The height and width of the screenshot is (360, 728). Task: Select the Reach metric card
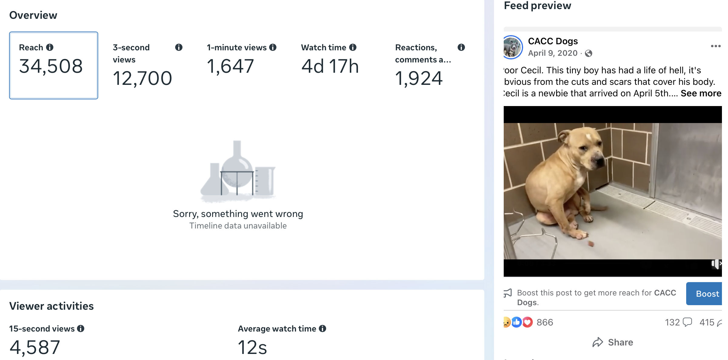click(54, 65)
